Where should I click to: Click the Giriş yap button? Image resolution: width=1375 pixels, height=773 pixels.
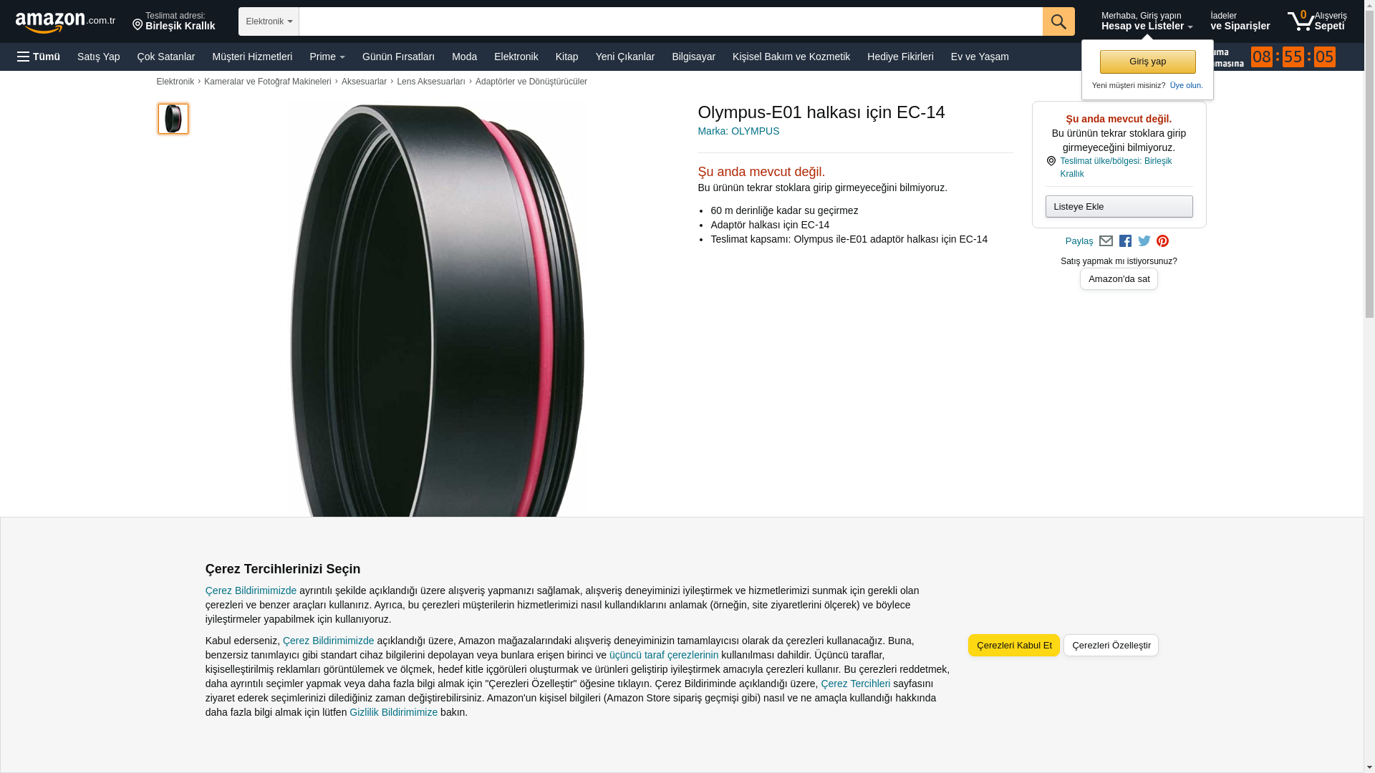(x=1147, y=62)
